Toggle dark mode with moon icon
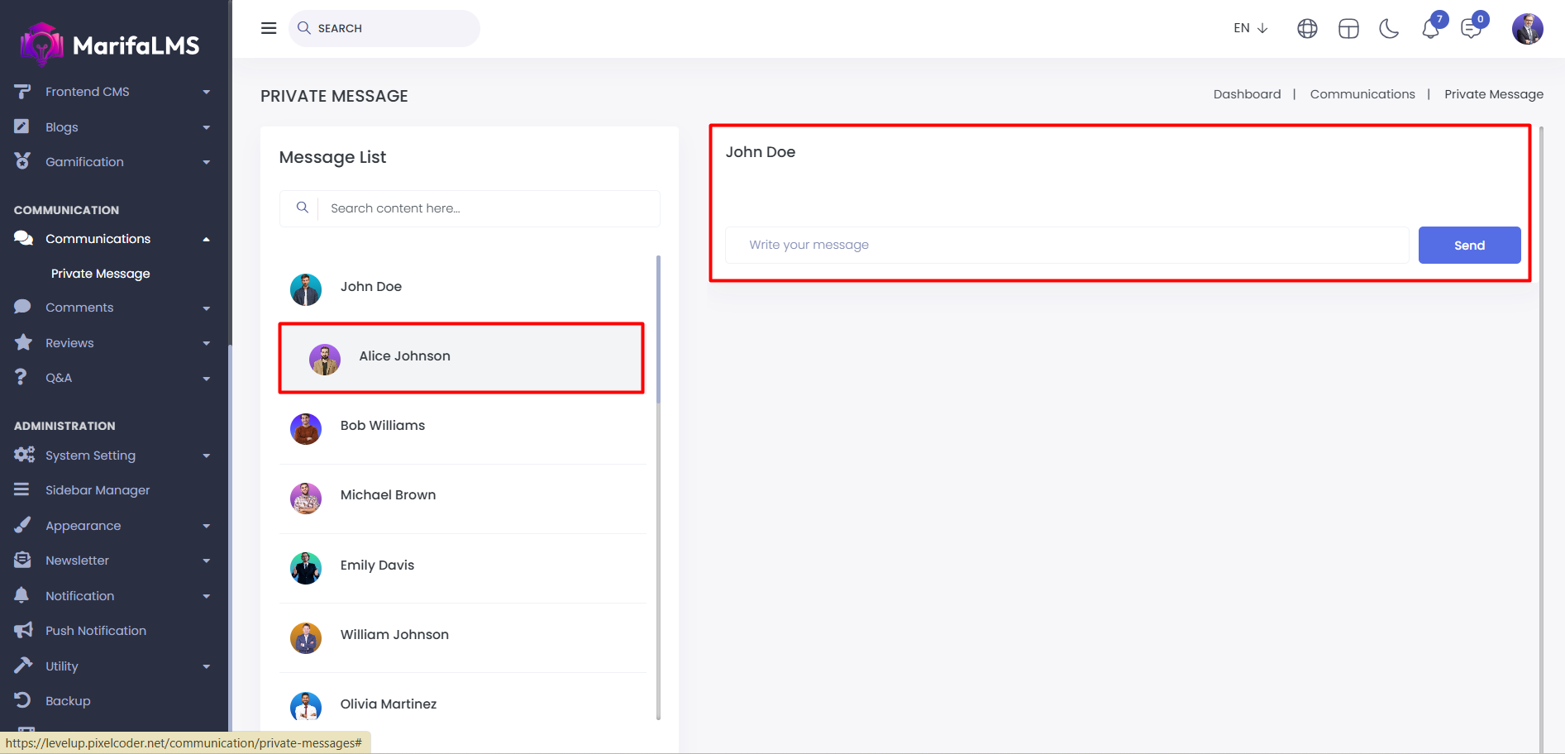This screenshot has width=1565, height=754. (1389, 29)
